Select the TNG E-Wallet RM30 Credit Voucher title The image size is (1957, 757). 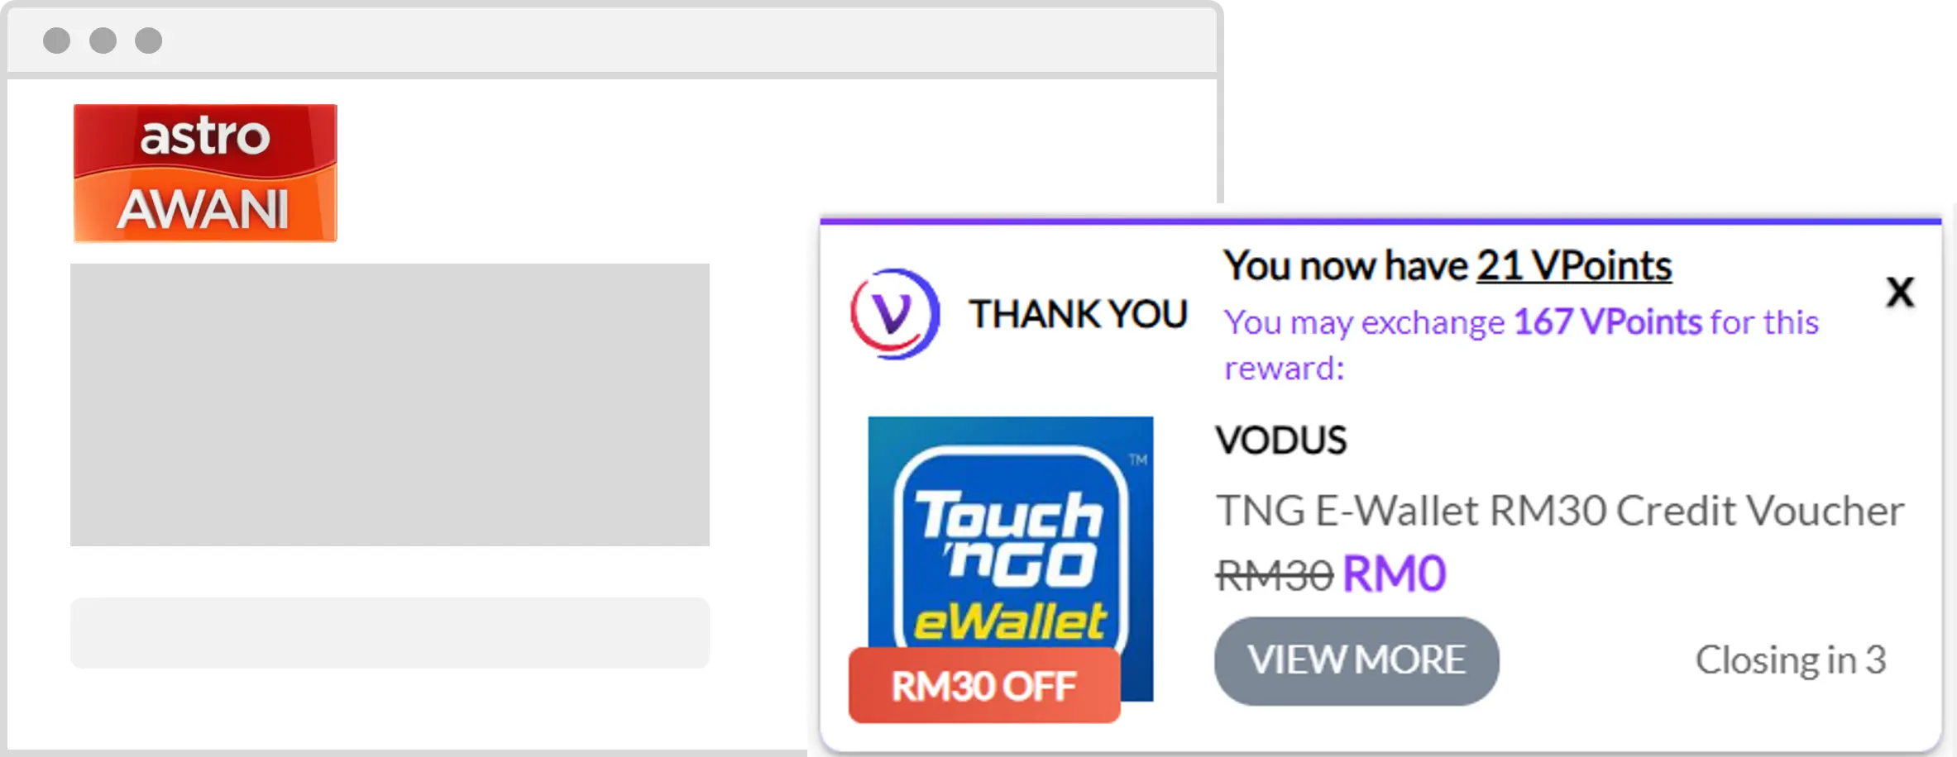pyautogui.click(x=1560, y=511)
